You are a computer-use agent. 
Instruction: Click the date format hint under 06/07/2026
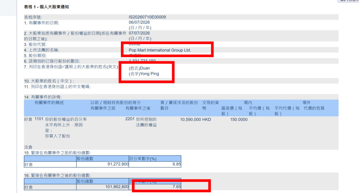point(140,28)
